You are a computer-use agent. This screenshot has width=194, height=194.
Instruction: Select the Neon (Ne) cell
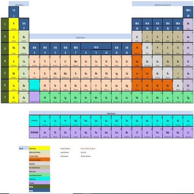coord(188,36)
